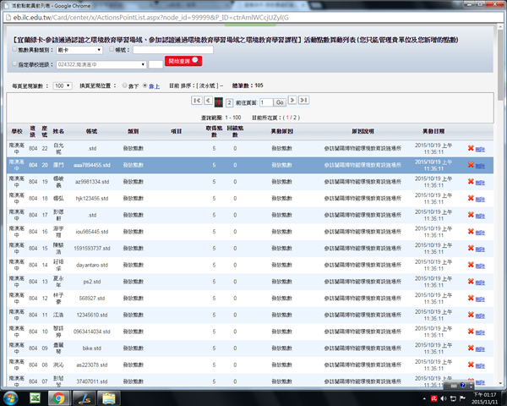Image resolution: width=507 pixels, height=406 pixels.
Task: Click the 前往頁面 page number field
Action: pyautogui.click(x=266, y=102)
